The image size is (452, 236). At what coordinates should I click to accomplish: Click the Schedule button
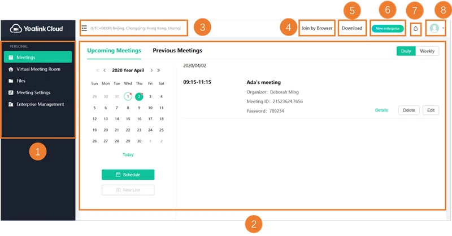[128, 175]
